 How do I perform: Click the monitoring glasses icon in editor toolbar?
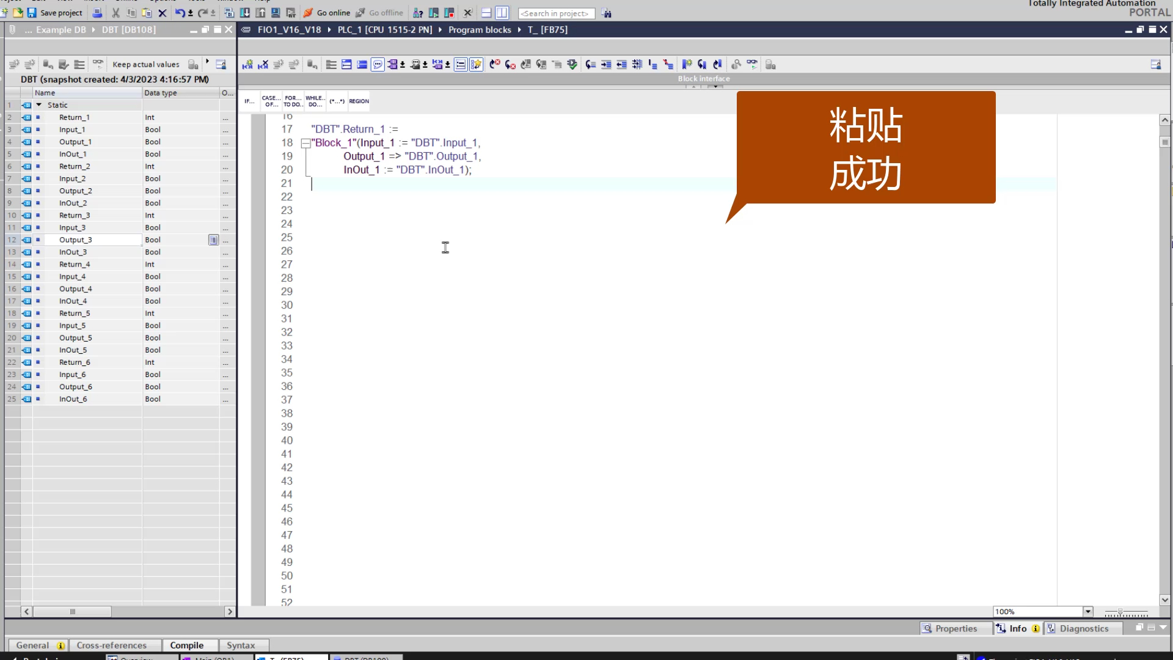point(751,65)
